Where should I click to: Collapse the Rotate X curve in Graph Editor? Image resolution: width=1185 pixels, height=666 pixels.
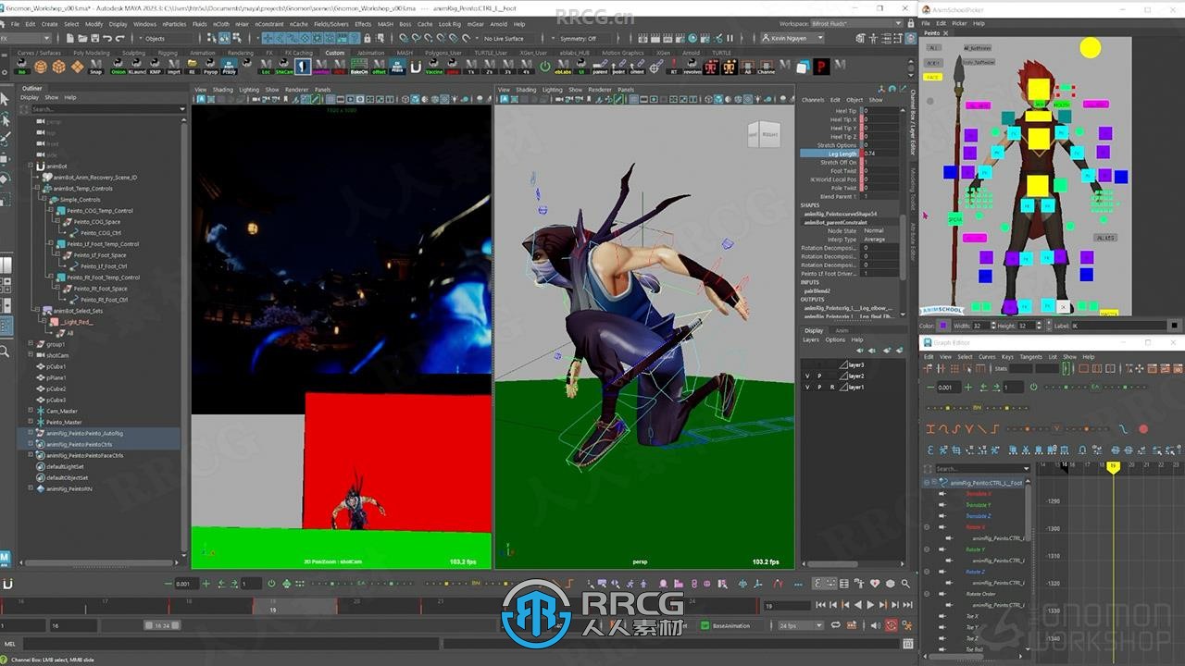click(x=928, y=527)
